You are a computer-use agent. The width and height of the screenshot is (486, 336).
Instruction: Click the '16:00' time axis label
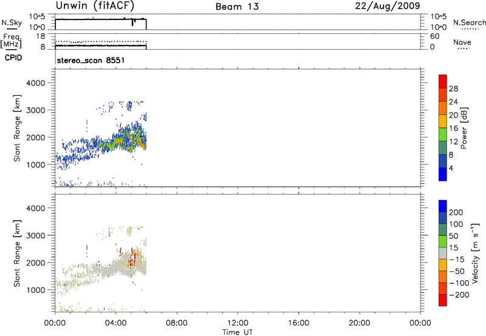298,323
